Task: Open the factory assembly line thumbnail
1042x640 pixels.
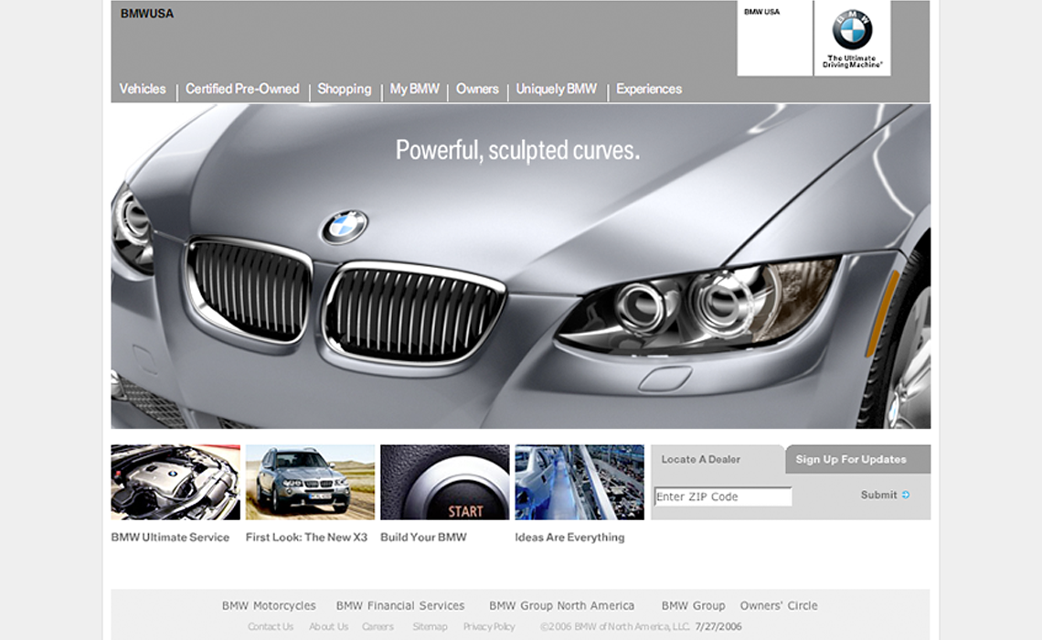Action: pos(579,483)
